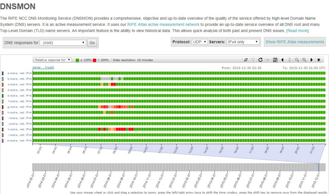Screen dimensions: 332x194
Task: Click Show RIPE Atlas measurements button
Action: (x=295, y=42)
